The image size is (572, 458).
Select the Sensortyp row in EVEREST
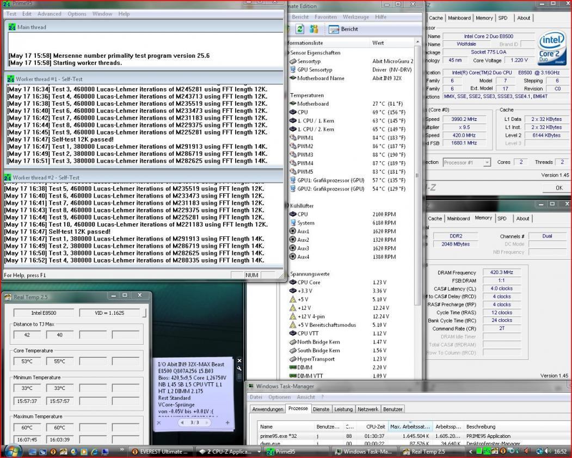tap(352, 62)
